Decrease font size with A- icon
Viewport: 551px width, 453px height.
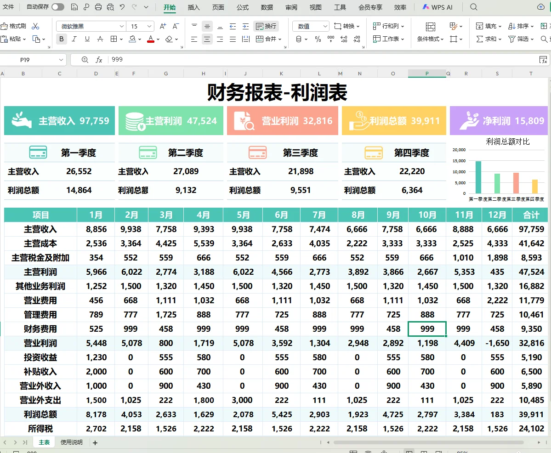click(176, 26)
